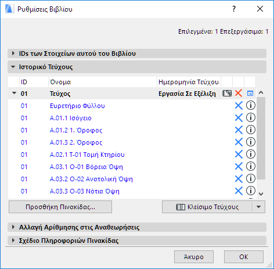274x269 pixels.
Task: Click the bold Τεύχος issue name
Action: (x=60, y=94)
